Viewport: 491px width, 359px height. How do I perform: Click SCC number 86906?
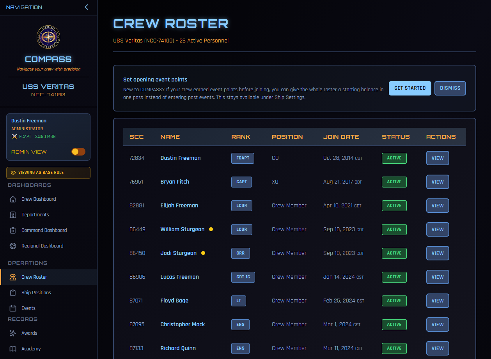click(137, 277)
